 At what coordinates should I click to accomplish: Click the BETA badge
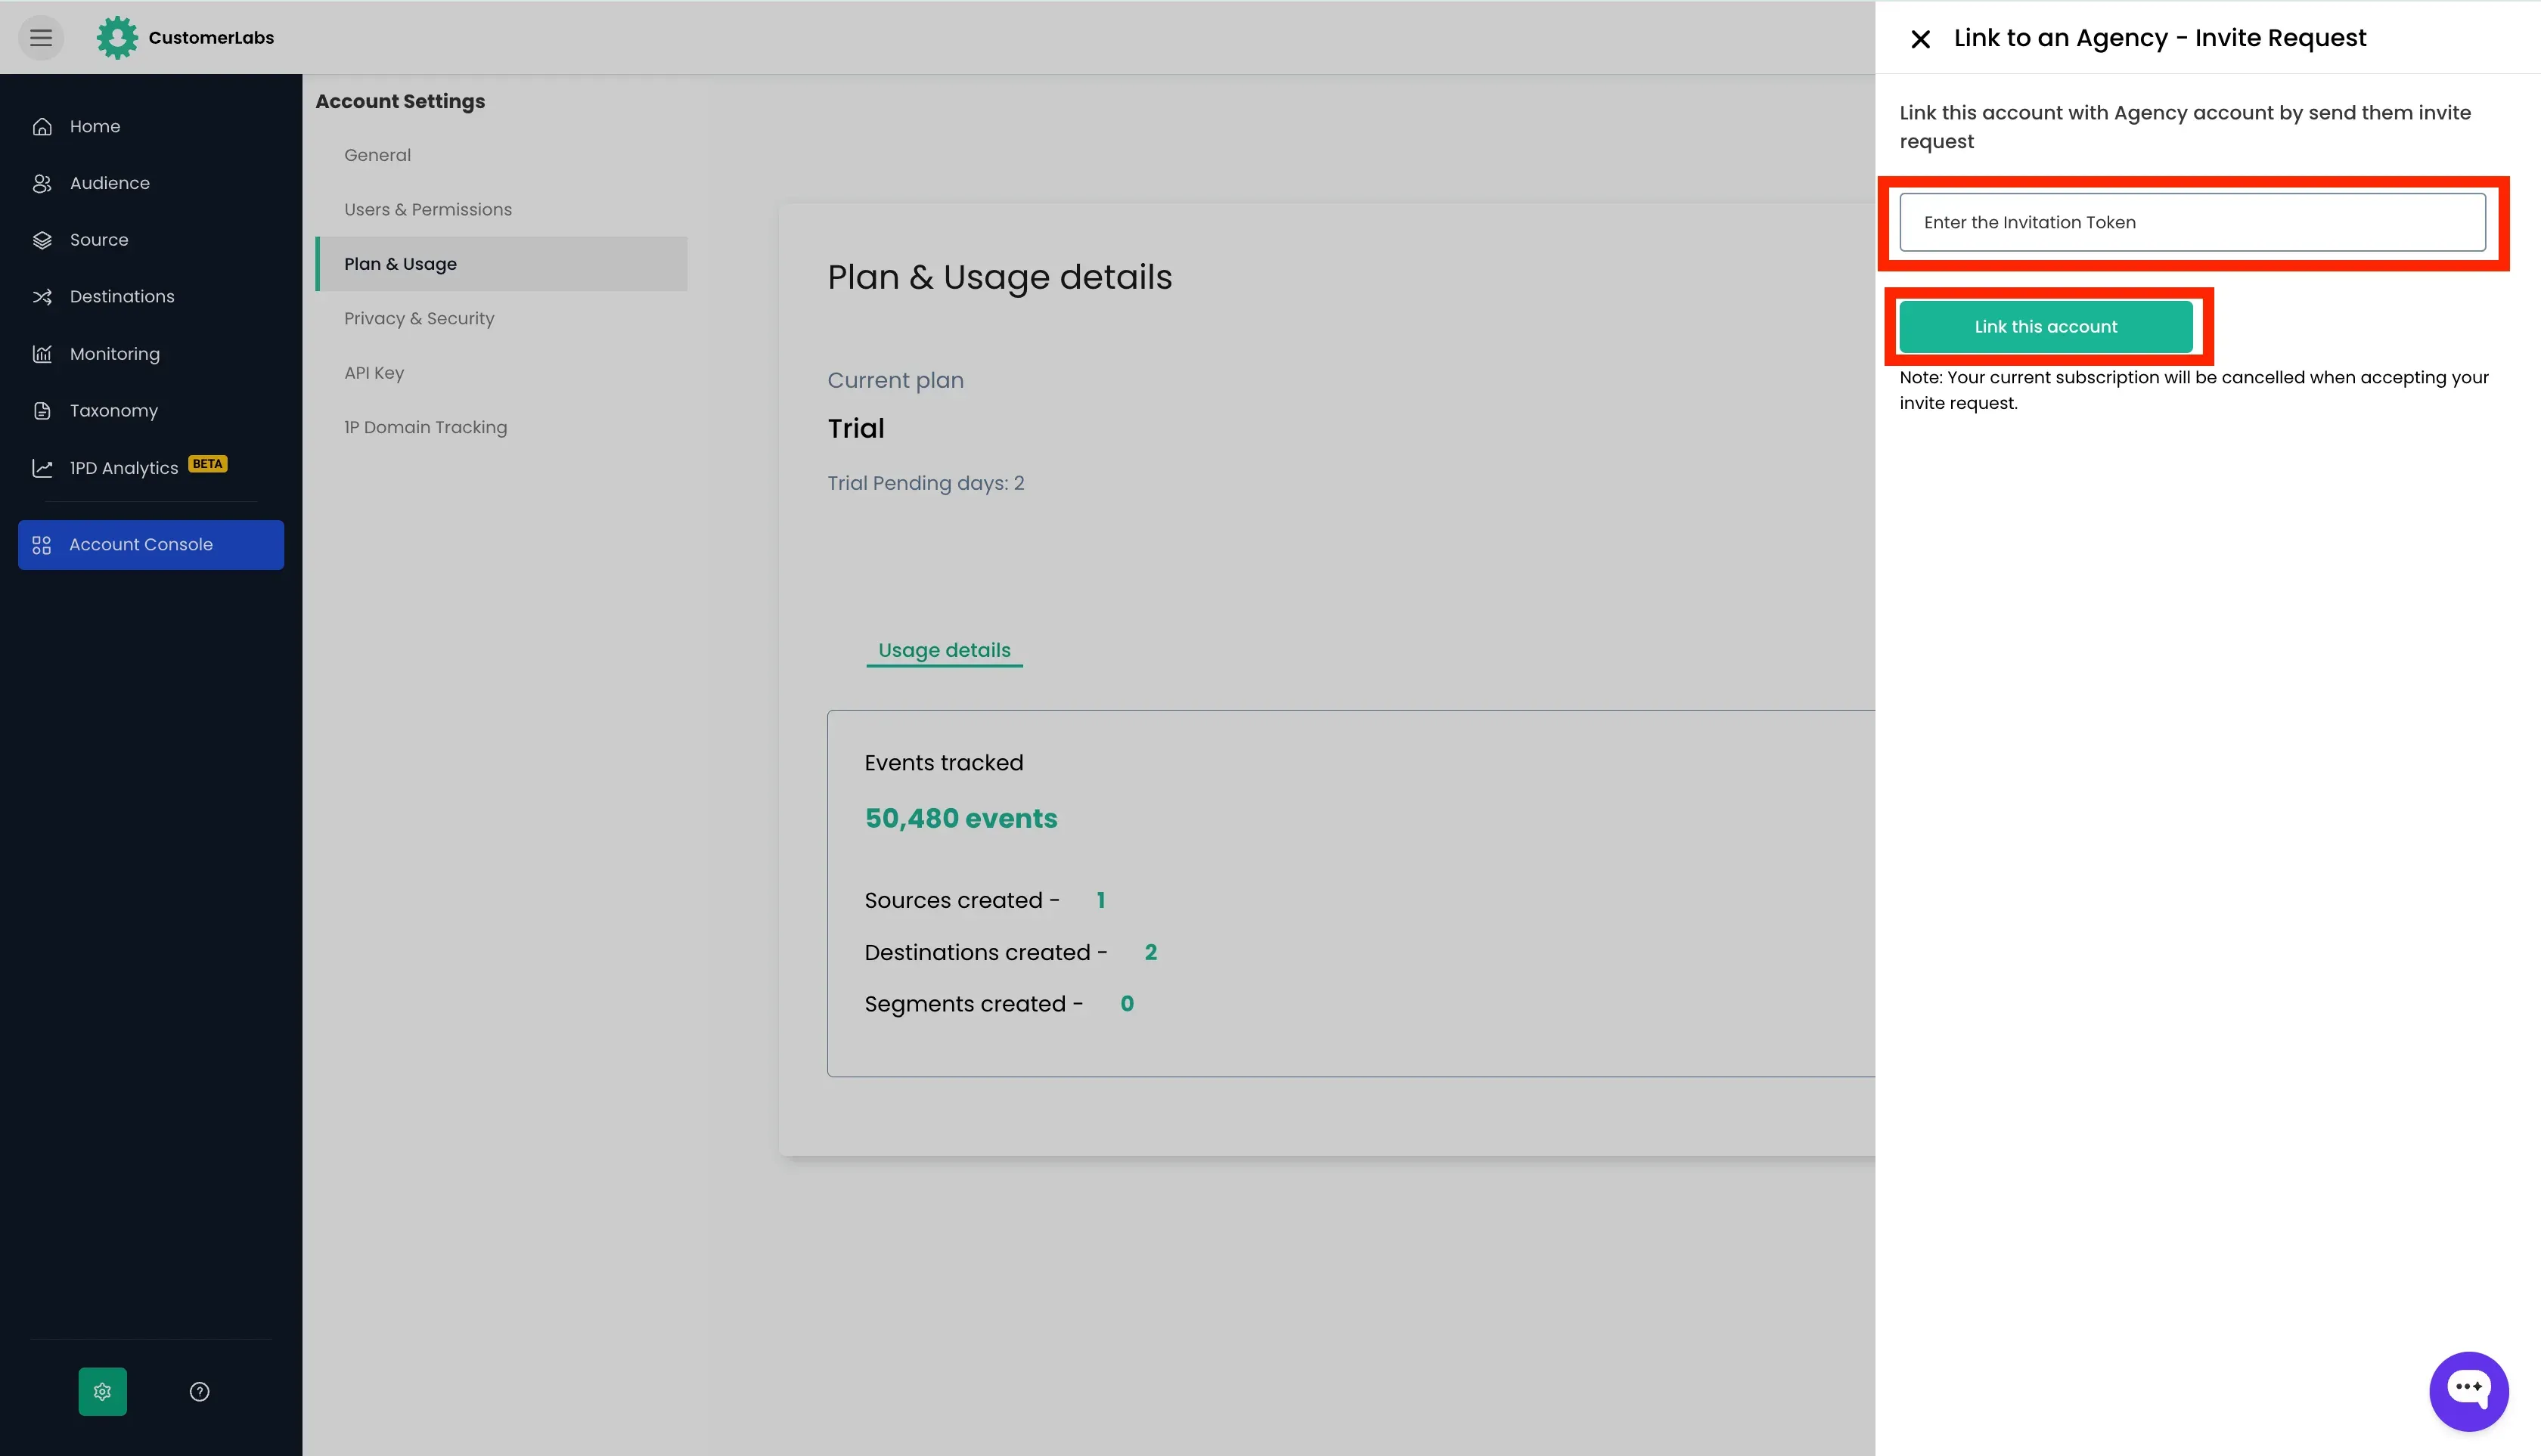tap(208, 464)
